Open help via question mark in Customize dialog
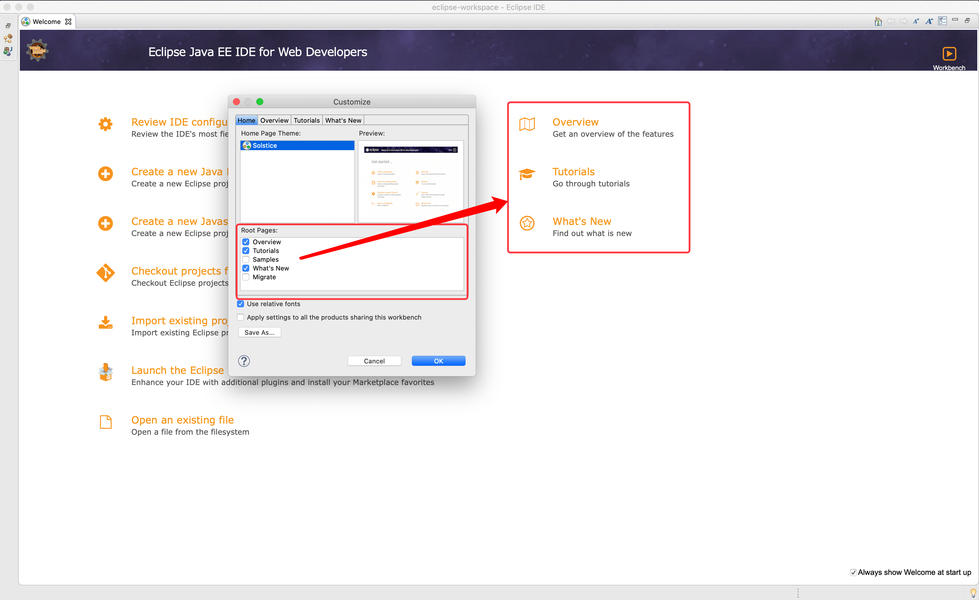The height and width of the screenshot is (600, 979). click(244, 361)
